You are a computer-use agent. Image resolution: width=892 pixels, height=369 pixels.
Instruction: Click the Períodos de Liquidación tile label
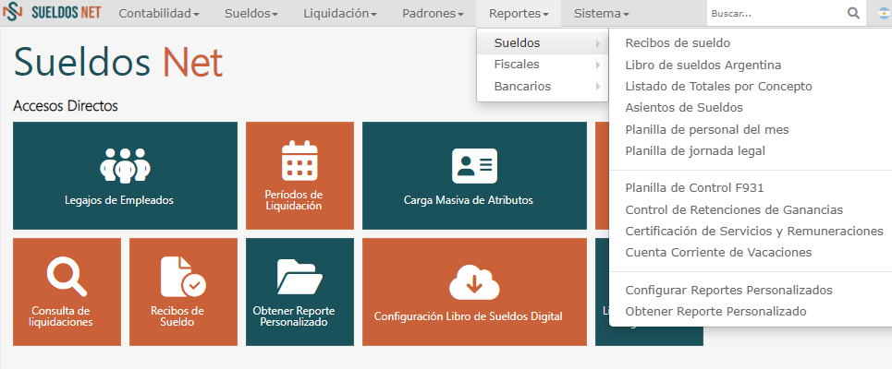[294, 200]
